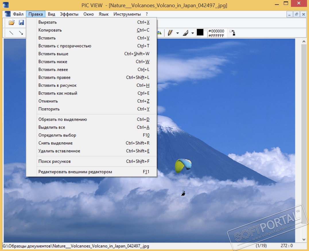
Task: Choose Вставить левее menu entry
Action: [x=92, y=70]
